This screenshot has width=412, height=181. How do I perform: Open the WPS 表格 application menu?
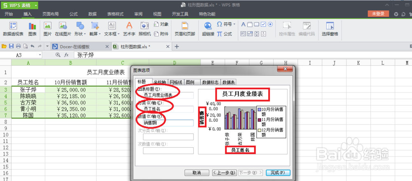point(19,5)
